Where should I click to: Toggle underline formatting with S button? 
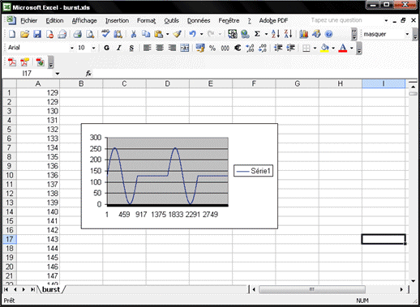131,48
